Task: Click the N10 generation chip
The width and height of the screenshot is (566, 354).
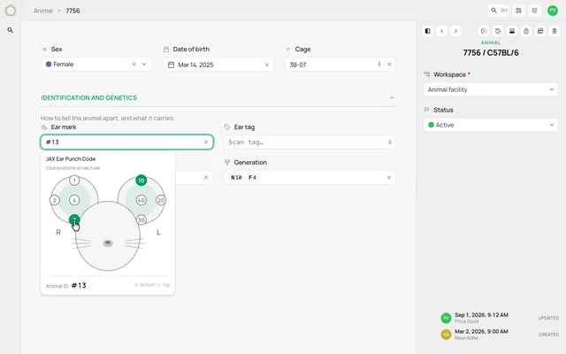Action: click(x=236, y=177)
